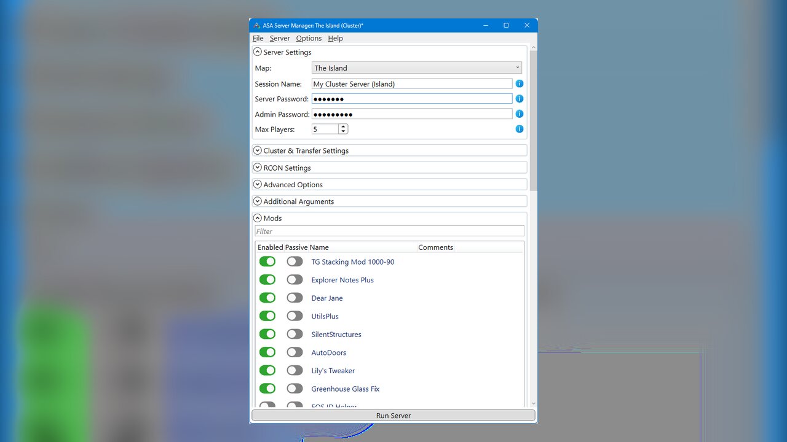Click the app icon in the title bar
This screenshot has width=787, height=442.
[x=257, y=26]
